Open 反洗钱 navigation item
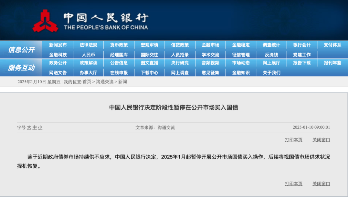This screenshot has width=349, height=198. click(x=271, y=55)
